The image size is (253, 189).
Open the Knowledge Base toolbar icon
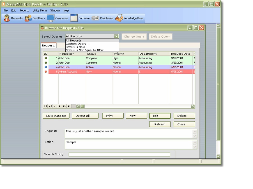point(119,18)
